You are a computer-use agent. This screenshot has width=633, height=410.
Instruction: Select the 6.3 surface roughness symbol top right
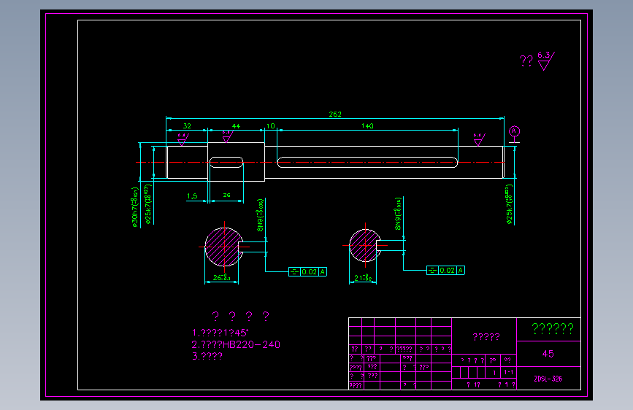point(545,61)
